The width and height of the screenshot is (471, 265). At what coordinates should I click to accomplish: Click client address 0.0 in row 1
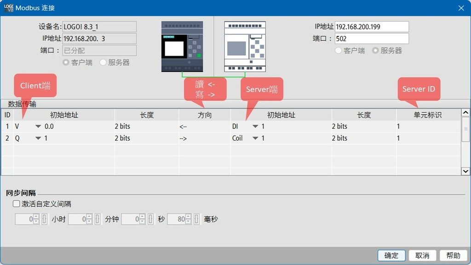(x=49, y=127)
